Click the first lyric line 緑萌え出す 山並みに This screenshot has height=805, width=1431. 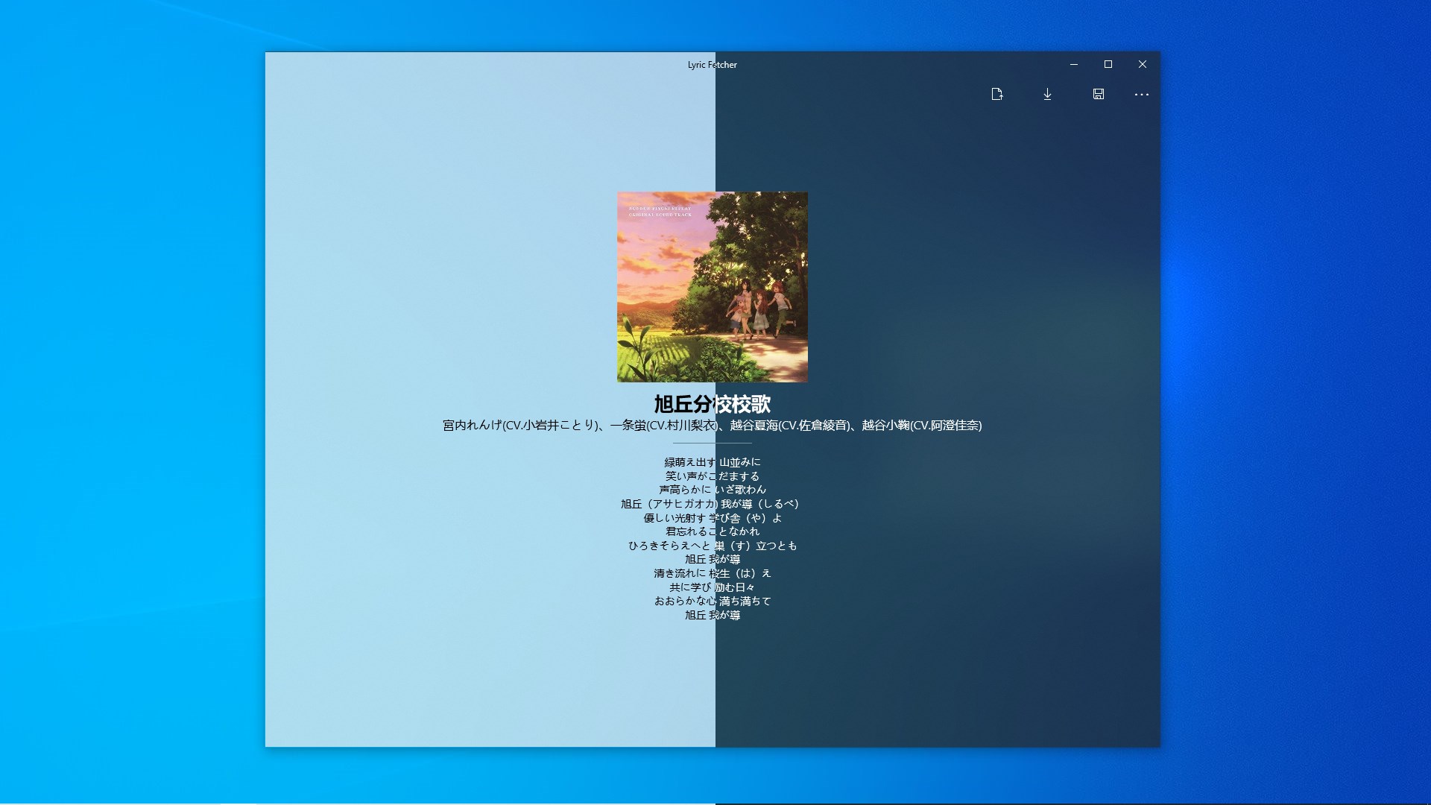(x=712, y=462)
